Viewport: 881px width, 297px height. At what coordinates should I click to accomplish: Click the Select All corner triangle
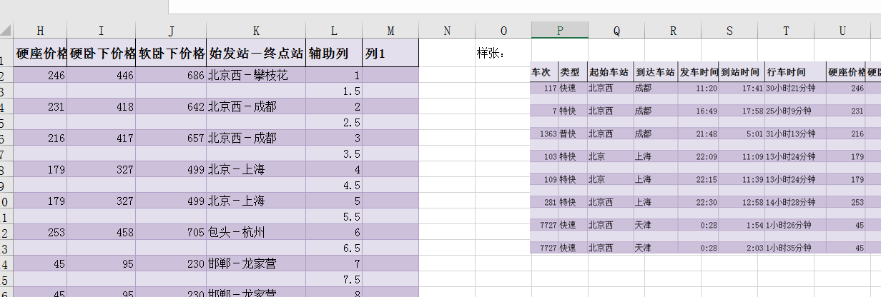click(6, 31)
